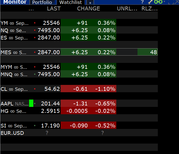Switch to the Portfolio tab
Image resolution: width=179 pixels, height=154 pixels.
coord(42,2)
